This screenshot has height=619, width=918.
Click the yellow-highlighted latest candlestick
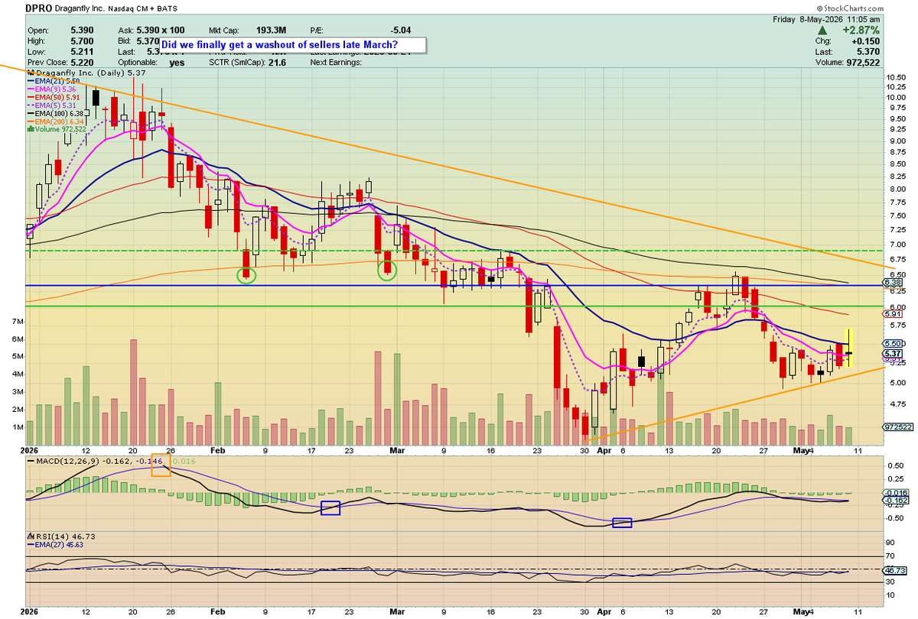(x=848, y=348)
